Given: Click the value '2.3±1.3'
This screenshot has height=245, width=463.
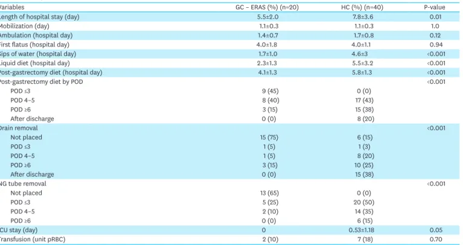Looking at the screenshot, I should [267, 63].
